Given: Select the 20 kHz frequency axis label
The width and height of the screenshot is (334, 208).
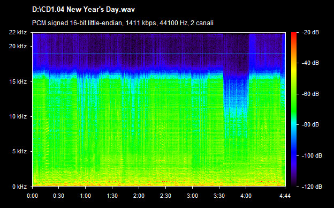Looking at the screenshot, I should click(18, 46).
